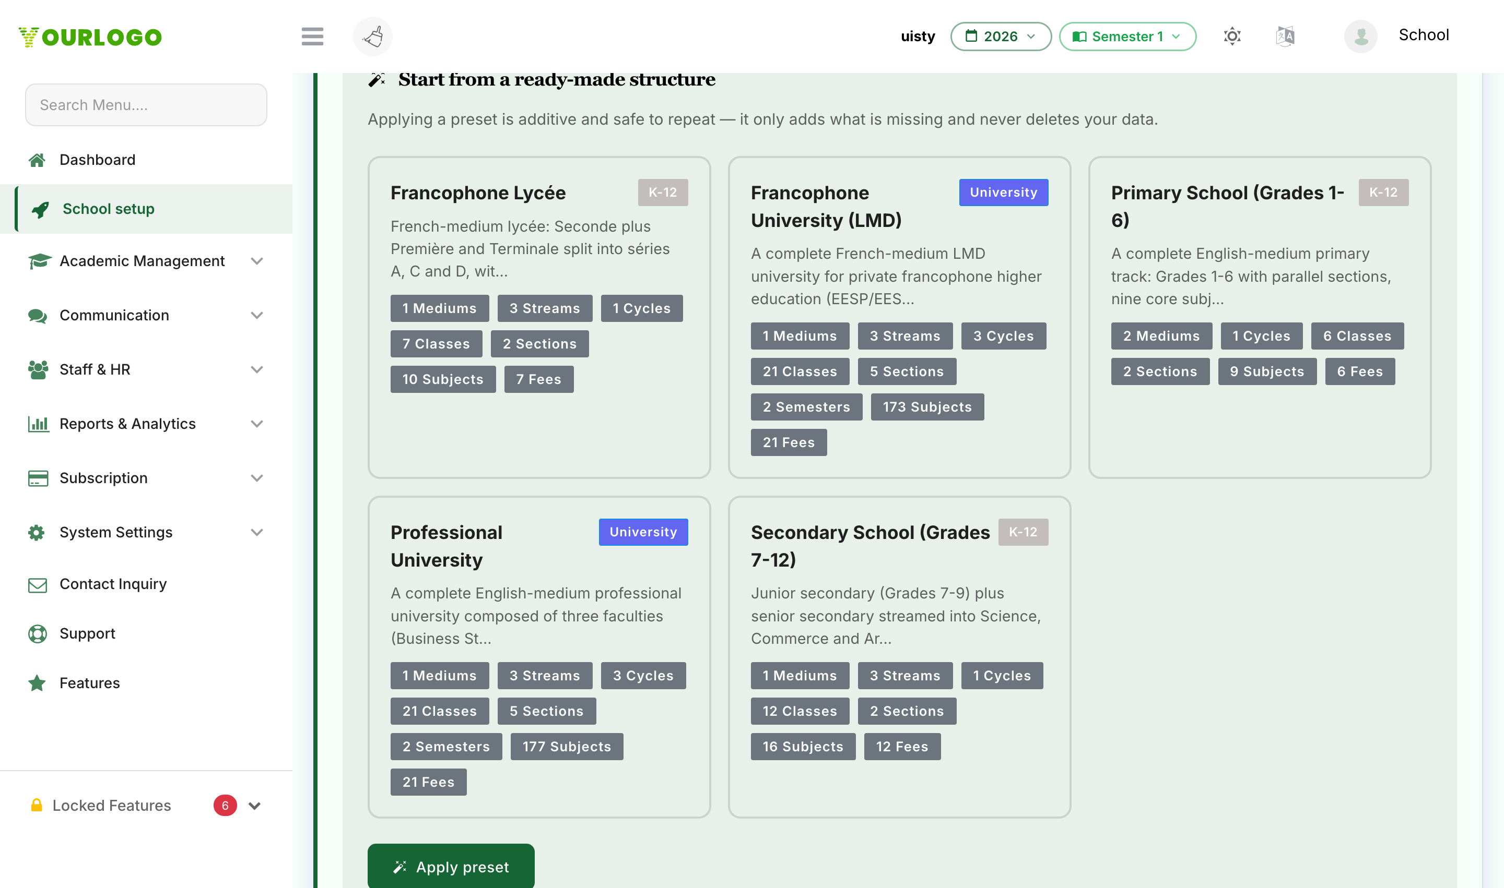Open Reports & Analytics menu
1504x888 pixels.
146,424
